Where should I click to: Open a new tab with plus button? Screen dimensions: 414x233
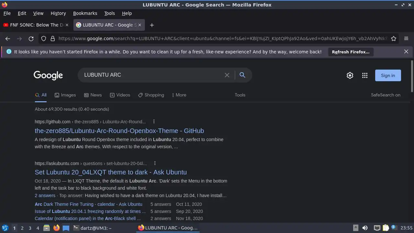[152, 25]
